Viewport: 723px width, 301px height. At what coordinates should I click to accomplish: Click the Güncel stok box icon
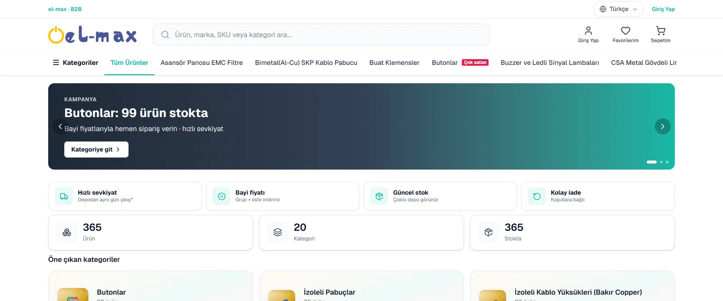pyautogui.click(x=379, y=196)
